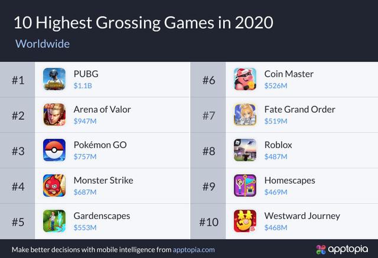This screenshot has height=258, width=378.
Task: Click the Worldwide subtitle
Action: click(x=43, y=44)
